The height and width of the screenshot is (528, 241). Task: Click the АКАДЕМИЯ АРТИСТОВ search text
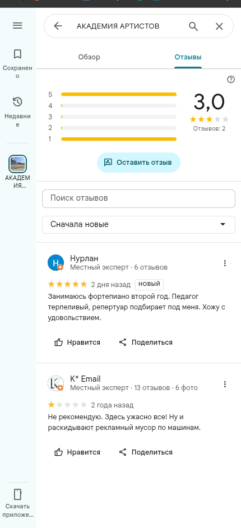coord(118,26)
